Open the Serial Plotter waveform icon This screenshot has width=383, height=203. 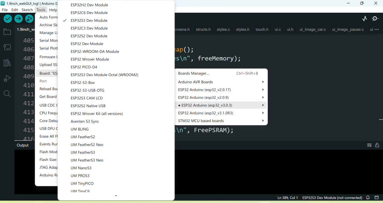(365, 18)
